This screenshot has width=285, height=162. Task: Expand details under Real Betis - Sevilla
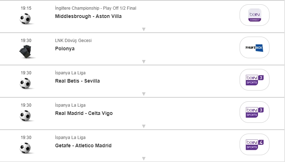click(143, 94)
